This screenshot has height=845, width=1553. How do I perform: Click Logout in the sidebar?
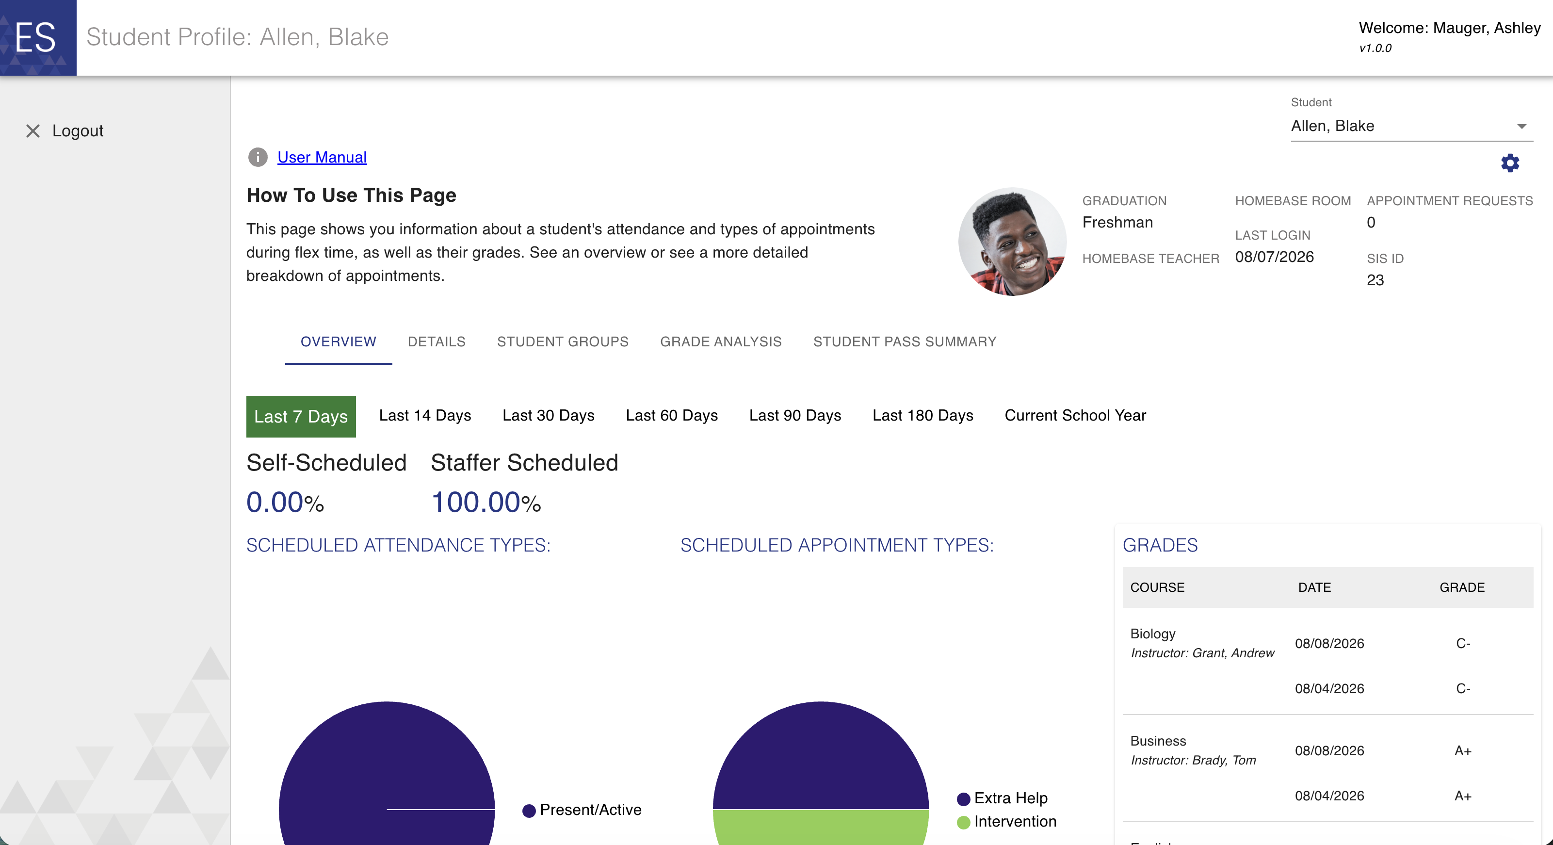pos(78,131)
